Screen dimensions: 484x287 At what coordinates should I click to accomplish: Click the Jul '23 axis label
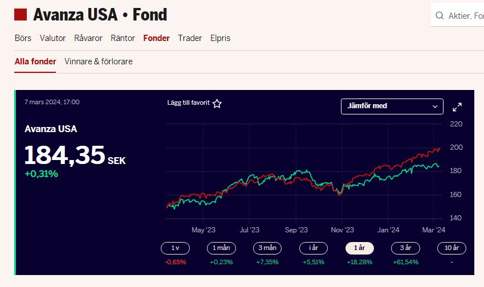249,230
